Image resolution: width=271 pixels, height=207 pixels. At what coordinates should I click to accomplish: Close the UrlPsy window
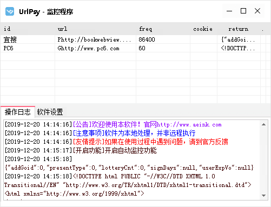(257, 11)
